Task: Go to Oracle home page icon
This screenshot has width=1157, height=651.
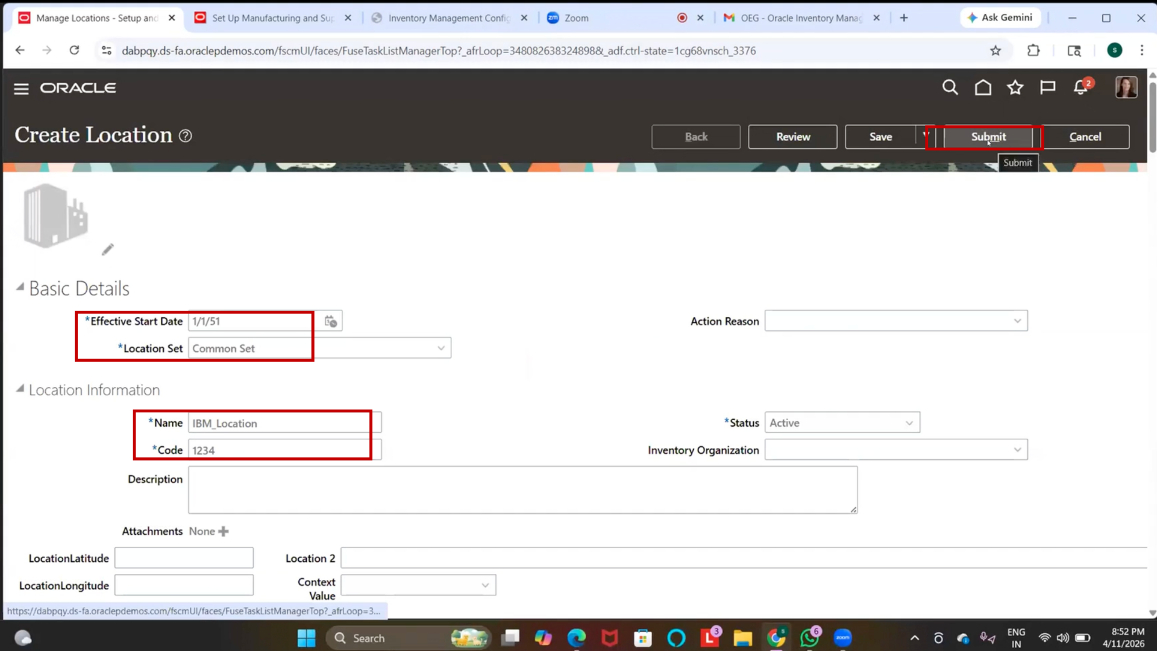Action: tap(983, 87)
